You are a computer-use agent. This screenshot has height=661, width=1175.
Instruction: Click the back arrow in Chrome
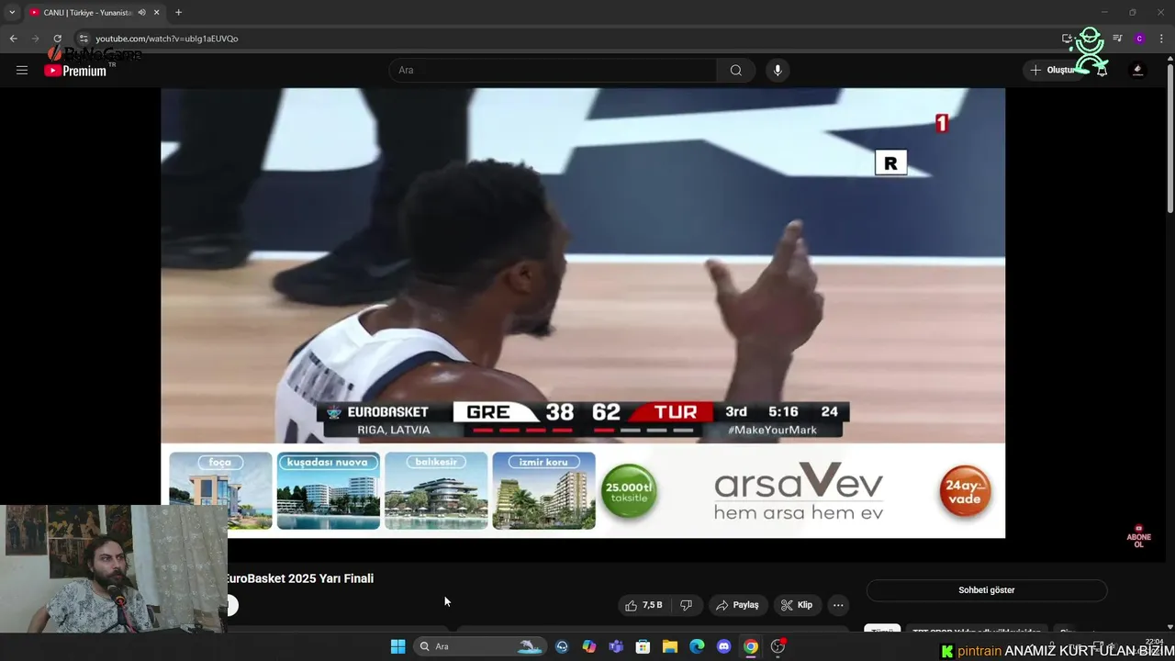tap(13, 39)
